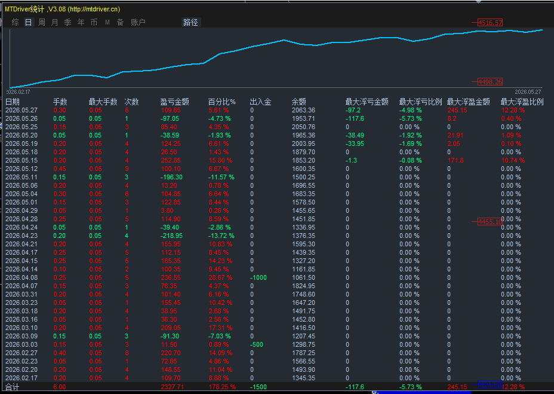The width and height of the screenshot is (554, 394).
Task: Click the 17.31 % percentage value
Action: click(220, 328)
